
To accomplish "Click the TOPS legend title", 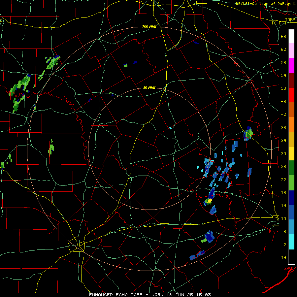I will (290, 20).
